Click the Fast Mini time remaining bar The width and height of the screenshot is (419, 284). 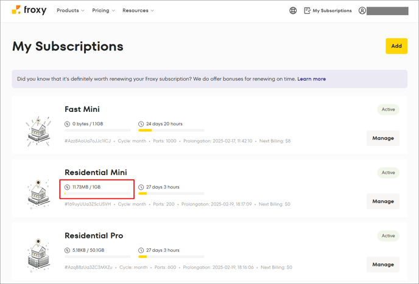[x=171, y=130]
